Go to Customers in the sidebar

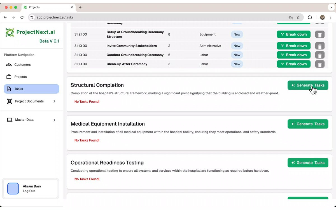31,65
